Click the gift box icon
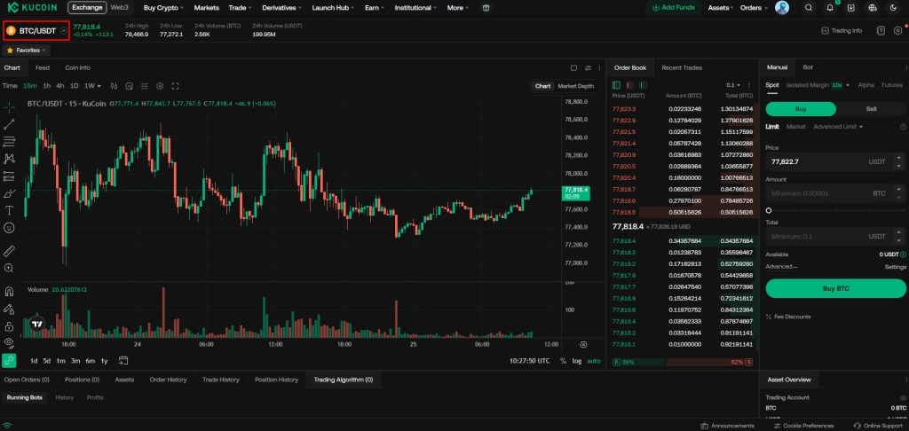This screenshot has width=909, height=431. (486, 7)
